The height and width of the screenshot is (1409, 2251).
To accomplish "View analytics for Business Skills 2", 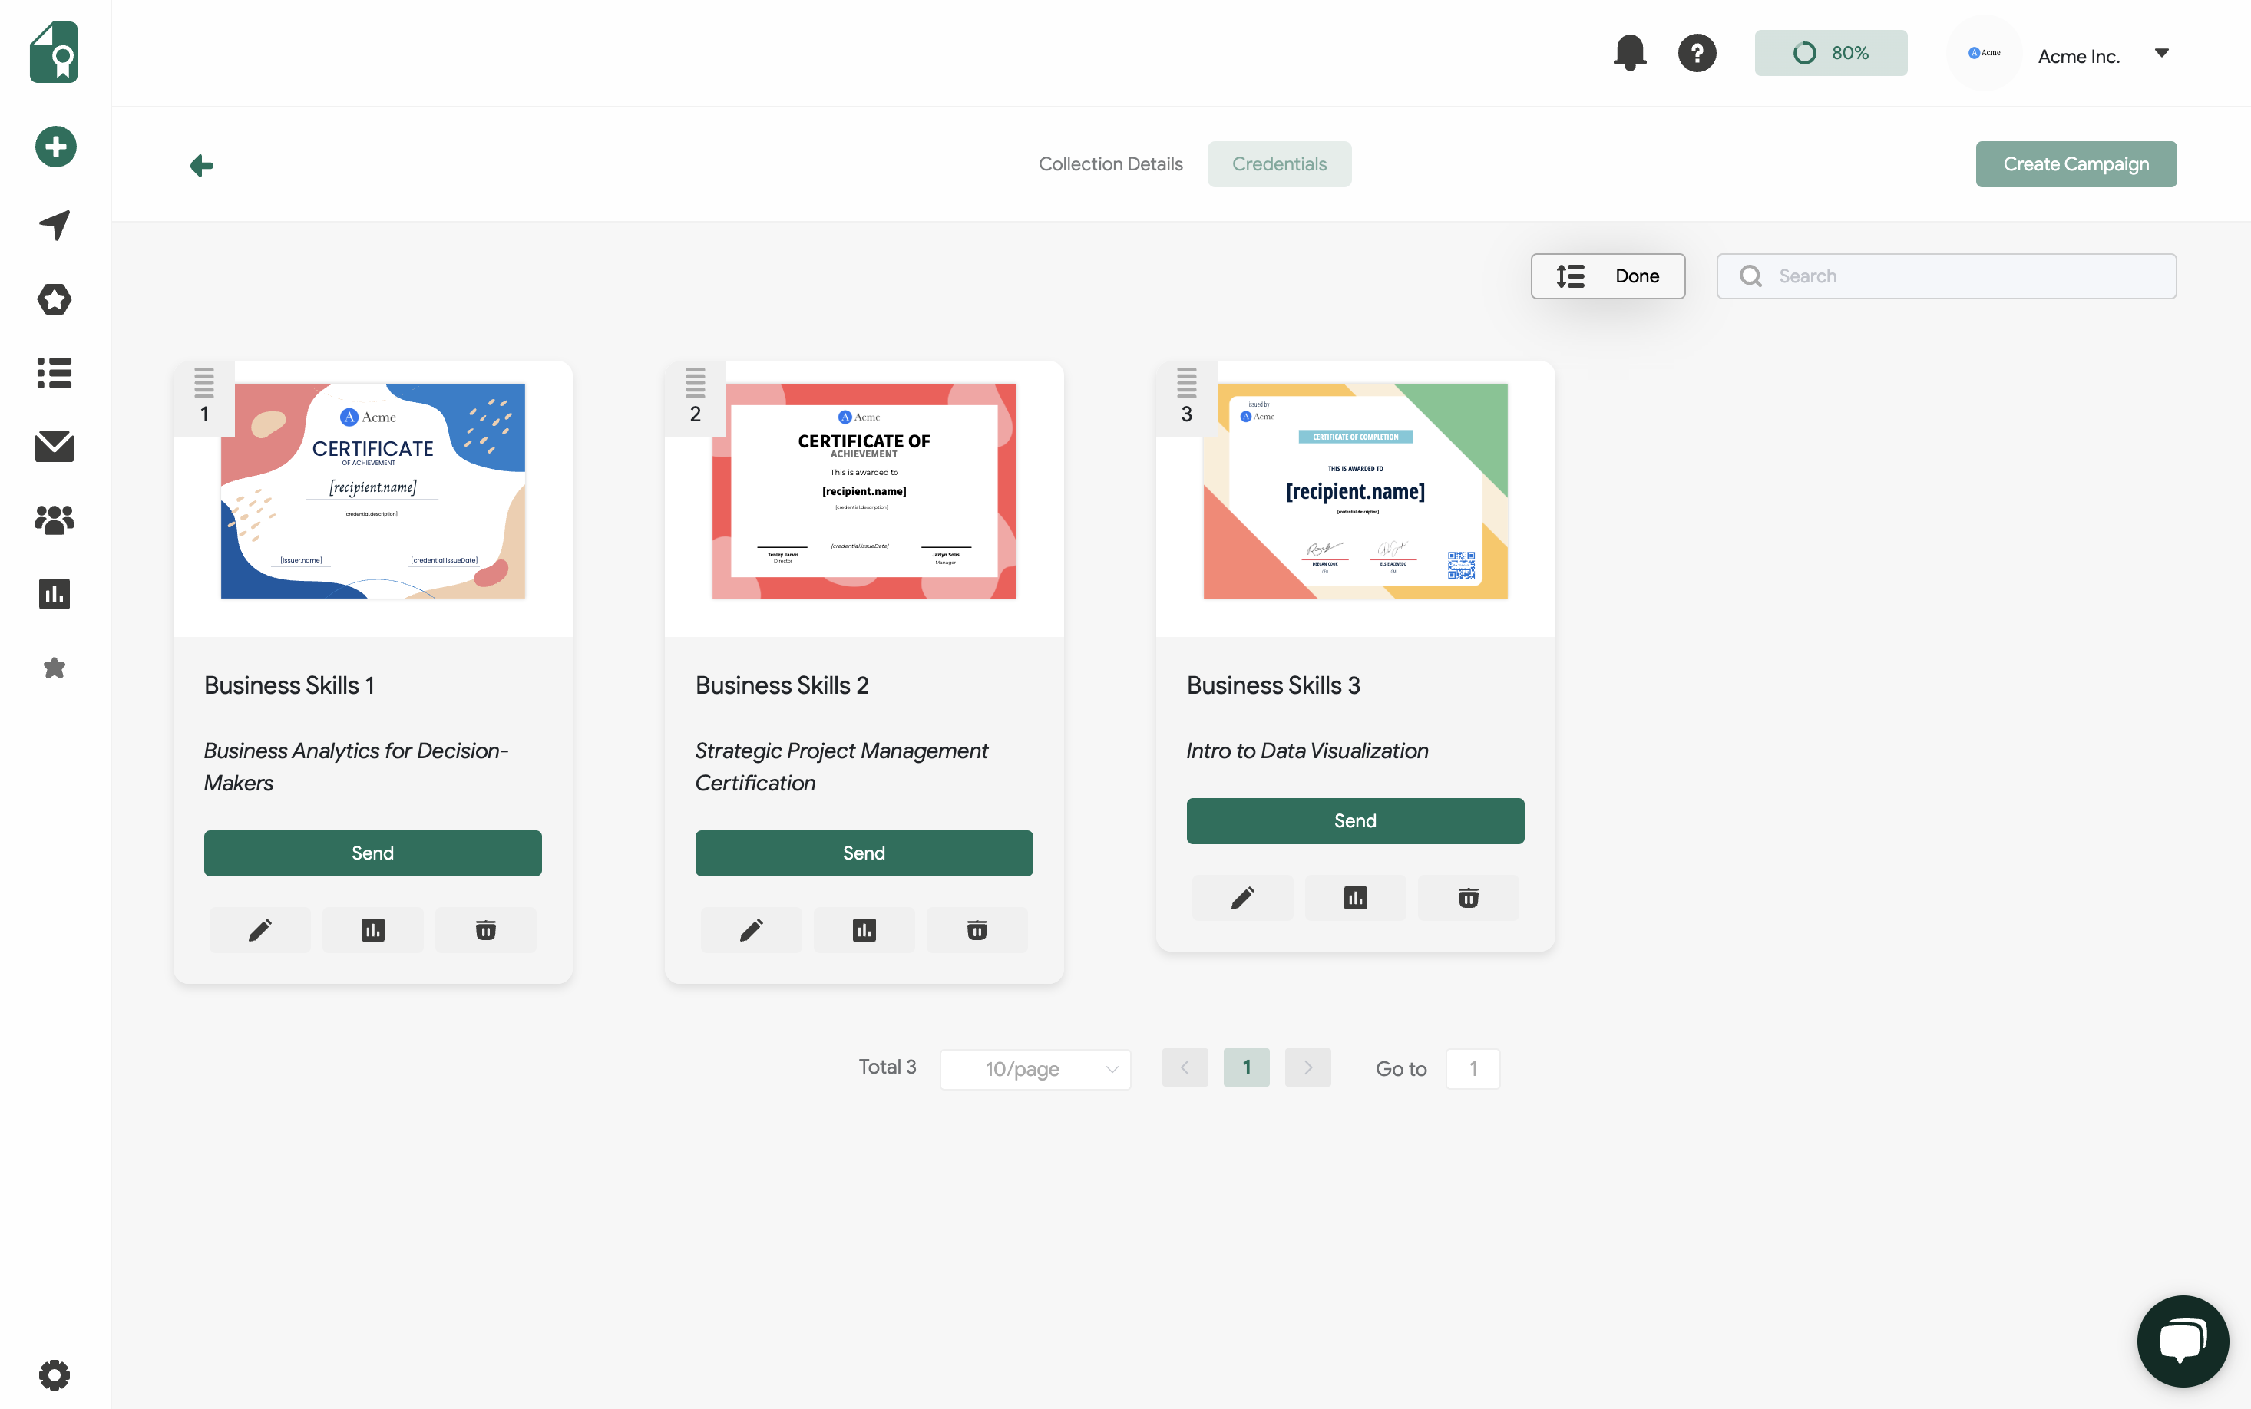I will [x=864, y=930].
